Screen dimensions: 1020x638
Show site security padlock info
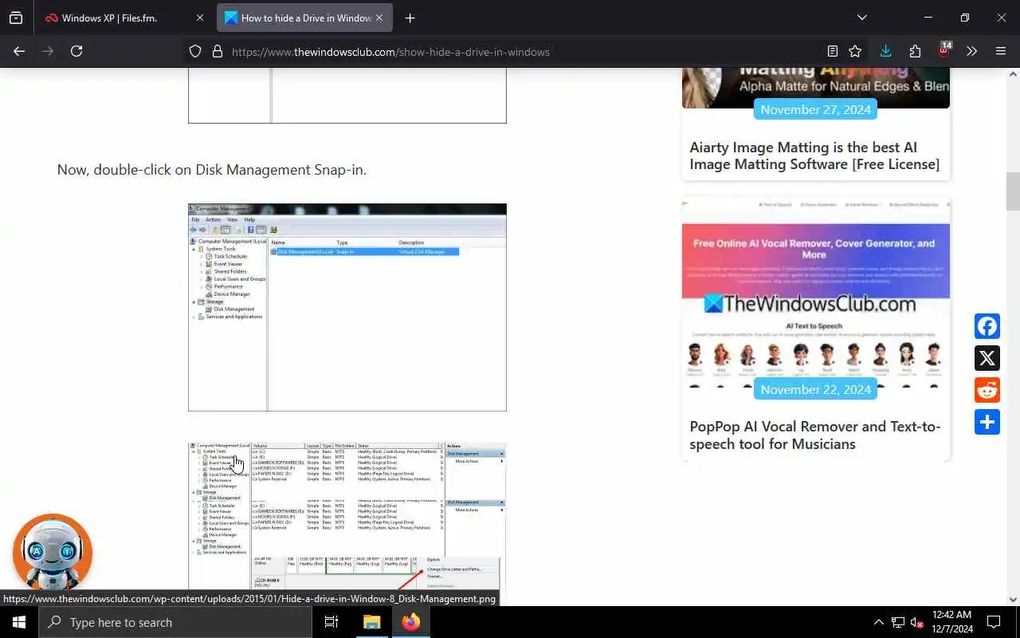coord(217,52)
